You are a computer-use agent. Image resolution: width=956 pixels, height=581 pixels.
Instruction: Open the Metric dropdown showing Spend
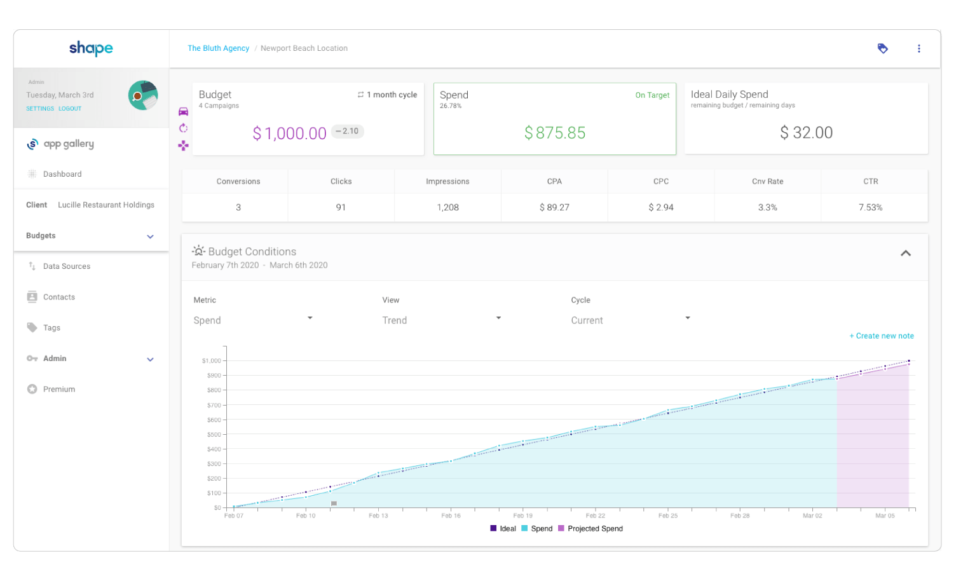pyautogui.click(x=254, y=320)
